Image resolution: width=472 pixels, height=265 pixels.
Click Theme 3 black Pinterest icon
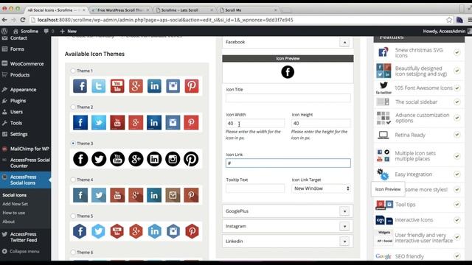pyautogui.click(x=191, y=159)
